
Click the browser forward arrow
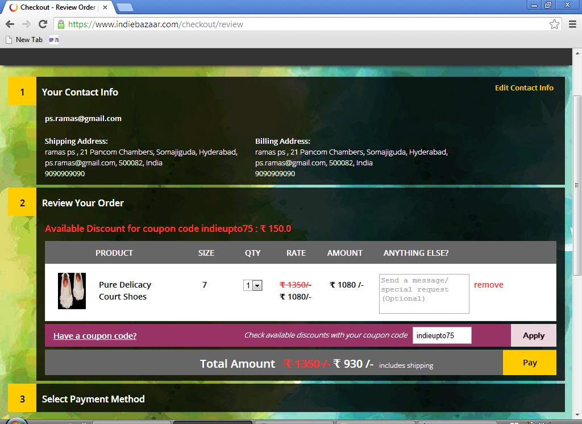click(26, 24)
